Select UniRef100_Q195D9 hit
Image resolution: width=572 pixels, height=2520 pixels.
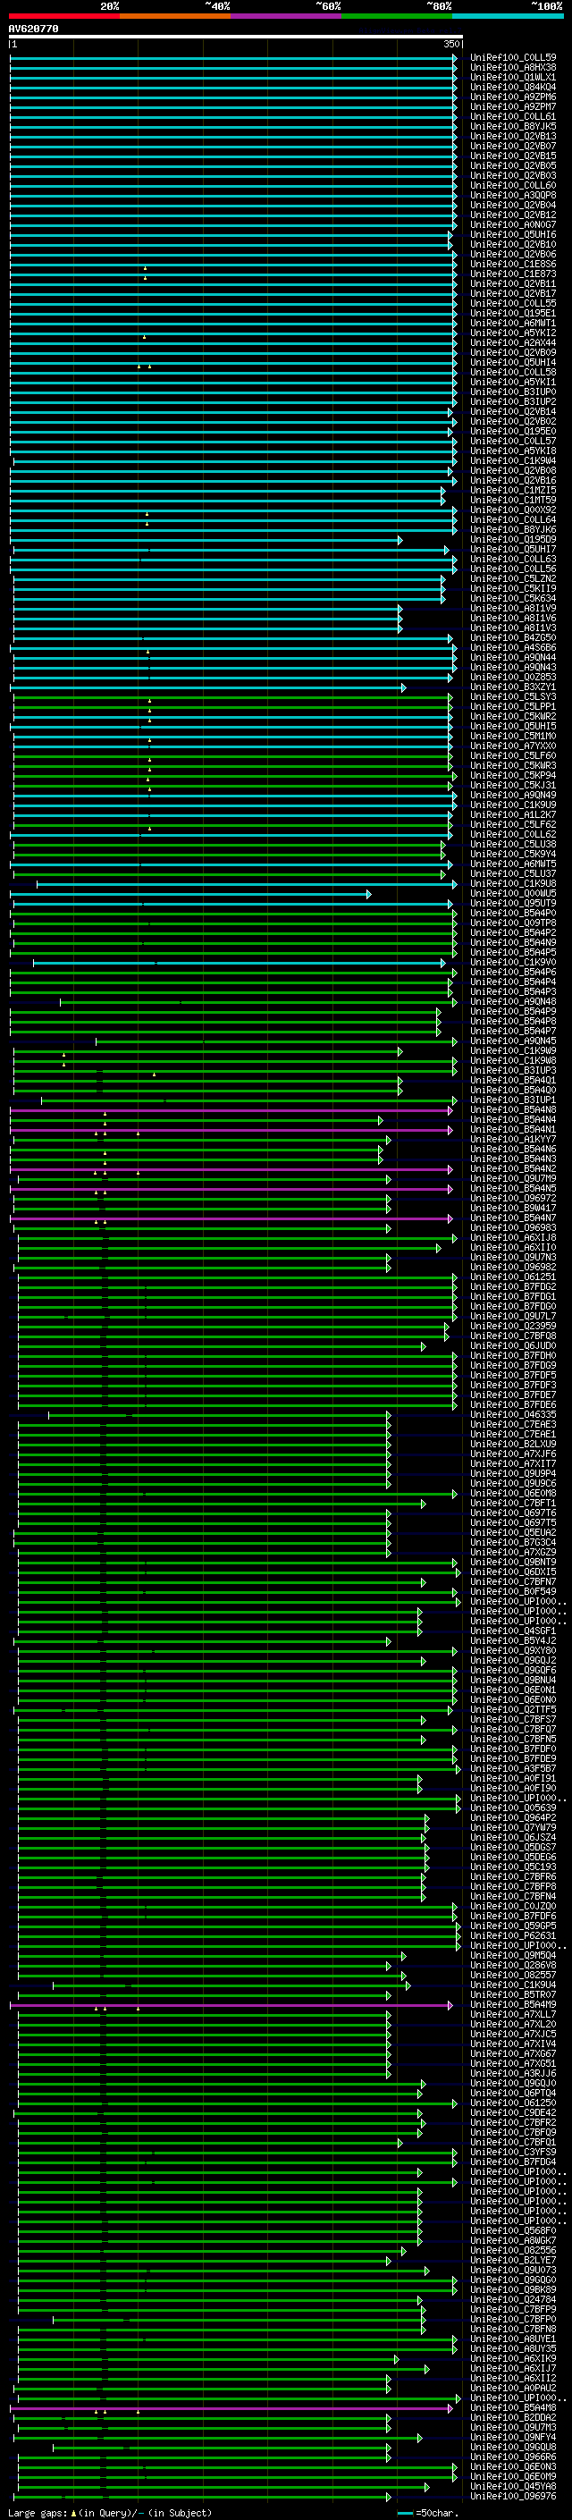(513, 539)
